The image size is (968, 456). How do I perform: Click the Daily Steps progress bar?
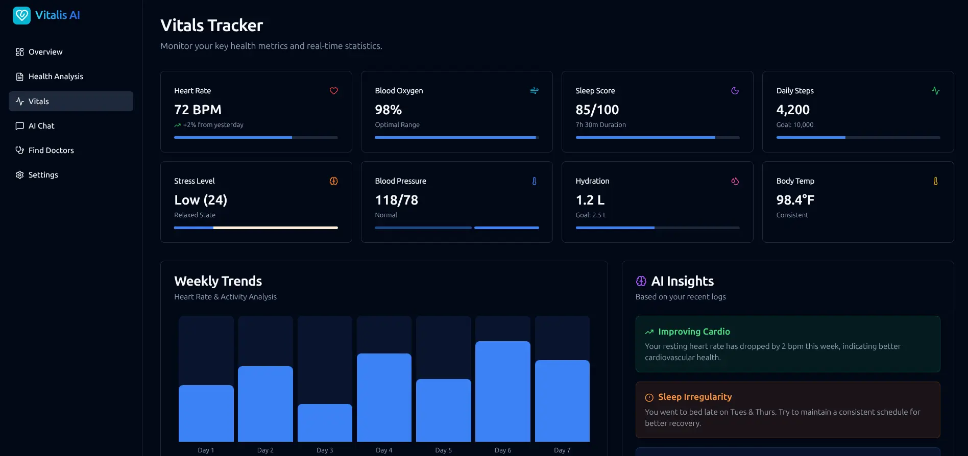858,137
